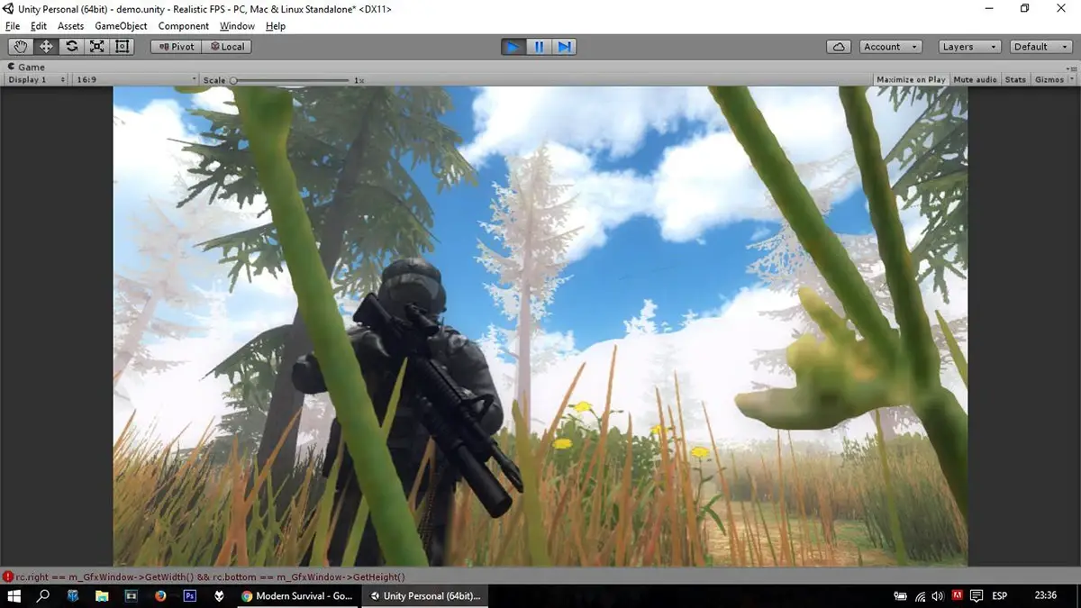Screen dimensions: 1081x608
Task: Stop play mode with Play button
Action: tap(513, 47)
